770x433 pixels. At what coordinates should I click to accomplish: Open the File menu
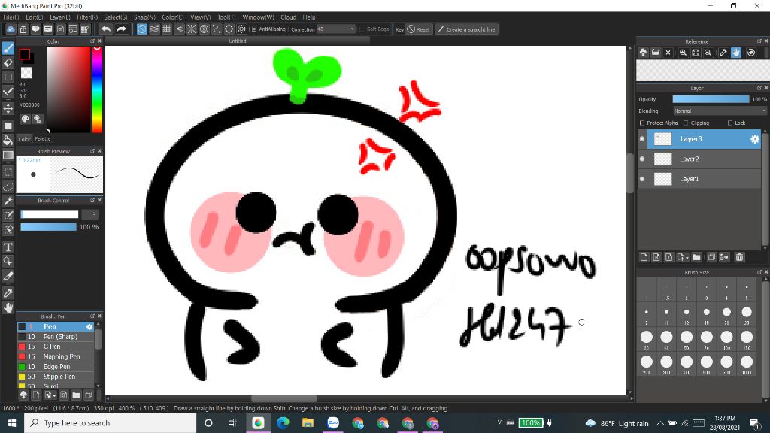click(11, 17)
